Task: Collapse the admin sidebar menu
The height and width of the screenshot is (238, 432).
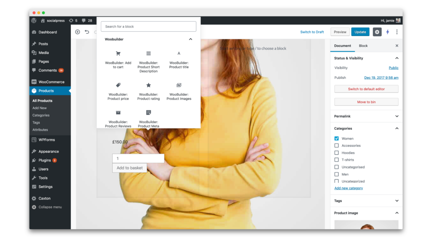Action: [50, 207]
